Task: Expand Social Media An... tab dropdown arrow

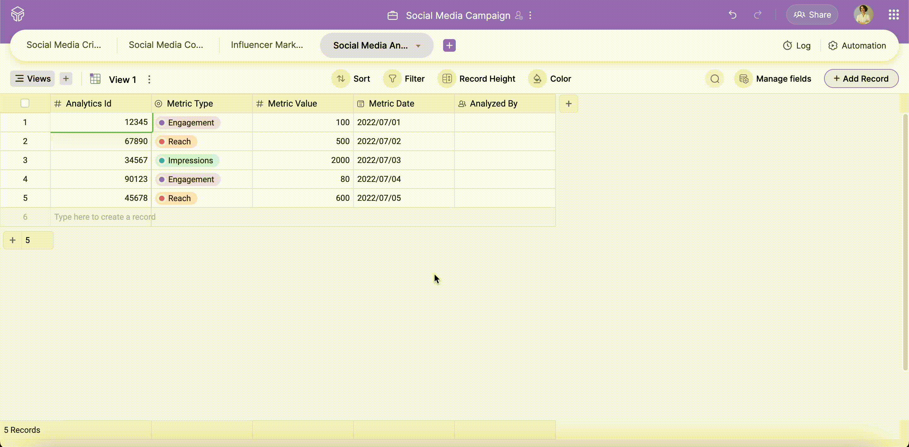Action: (x=418, y=46)
